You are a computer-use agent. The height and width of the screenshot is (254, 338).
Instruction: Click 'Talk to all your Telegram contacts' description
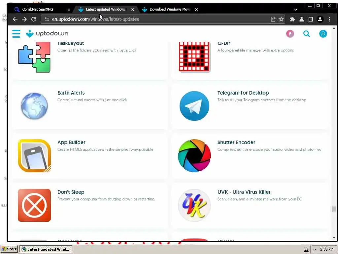click(x=262, y=100)
